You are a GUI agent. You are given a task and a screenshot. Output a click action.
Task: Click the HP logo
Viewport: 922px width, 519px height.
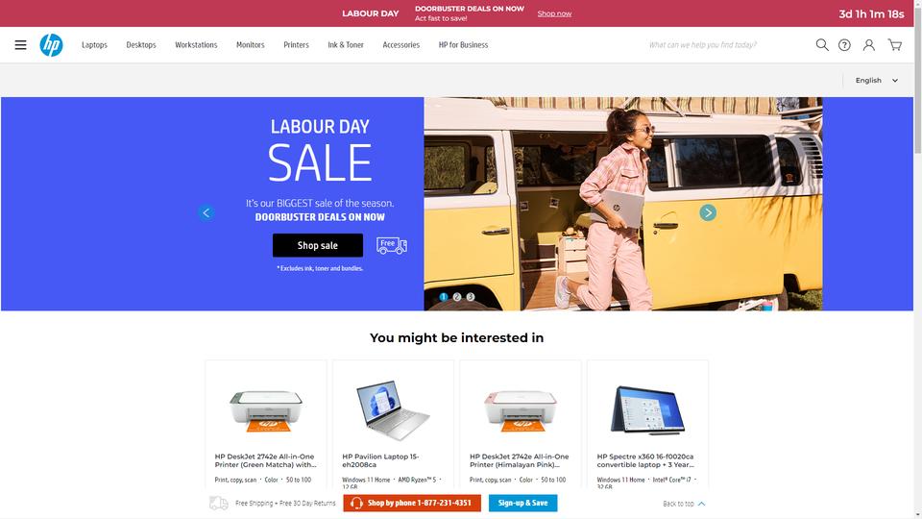[x=51, y=45]
